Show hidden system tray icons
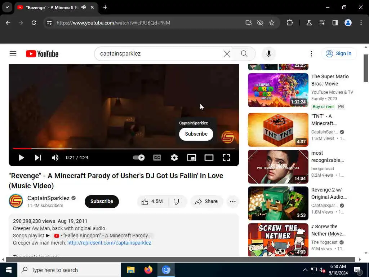 pyautogui.click(x=305, y=270)
